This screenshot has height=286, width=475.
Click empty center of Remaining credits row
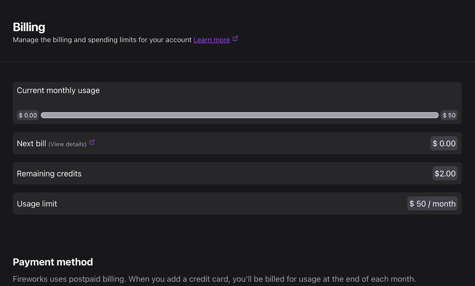[237, 174]
